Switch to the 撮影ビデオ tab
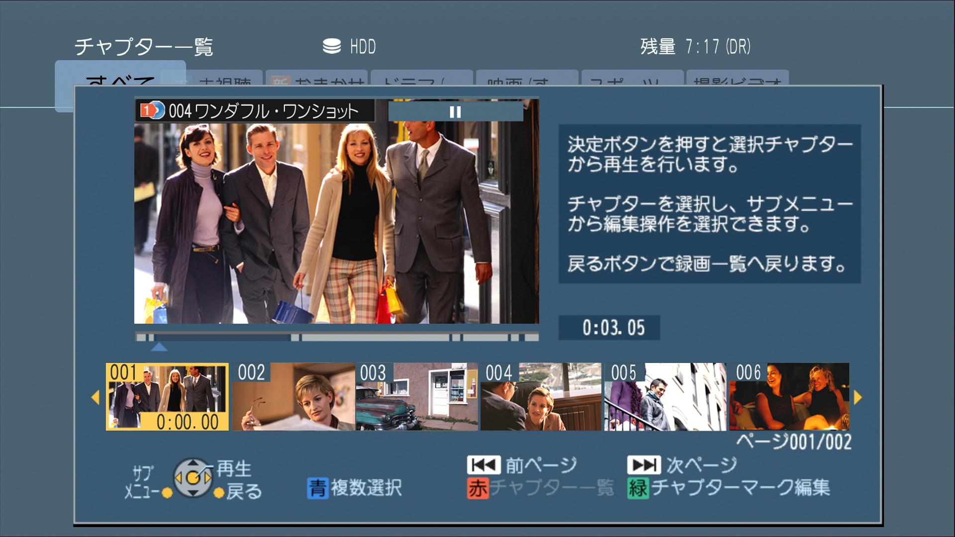 coord(737,80)
